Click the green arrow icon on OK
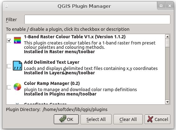This screenshot has width=176, height=130. coord(63,119)
